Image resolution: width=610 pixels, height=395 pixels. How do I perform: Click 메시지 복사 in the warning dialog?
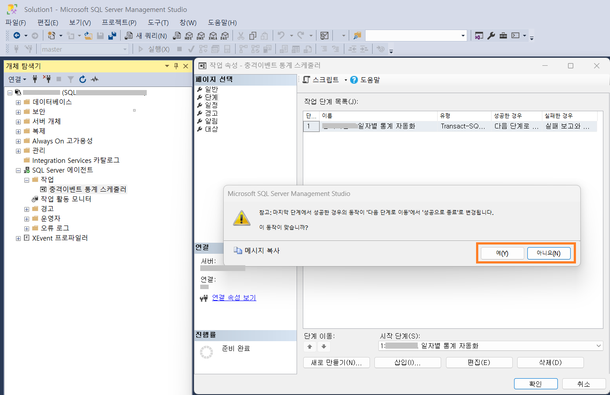pos(257,250)
